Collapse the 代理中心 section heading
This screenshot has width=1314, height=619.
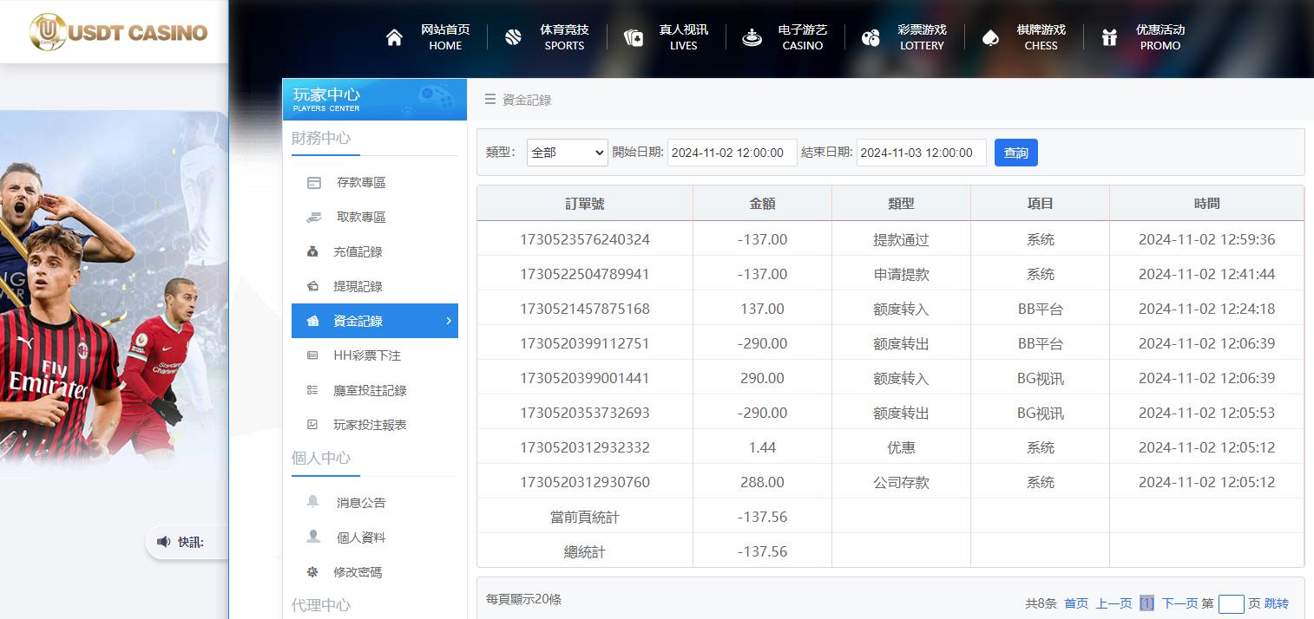320,604
